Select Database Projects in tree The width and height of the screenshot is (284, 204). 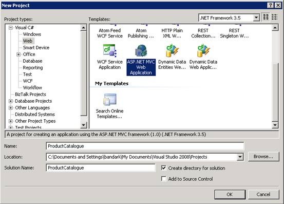point(33,101)
